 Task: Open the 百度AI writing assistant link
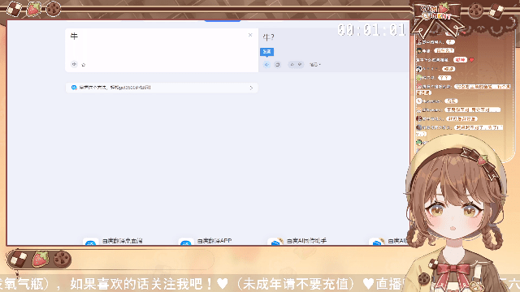(306, 241)
